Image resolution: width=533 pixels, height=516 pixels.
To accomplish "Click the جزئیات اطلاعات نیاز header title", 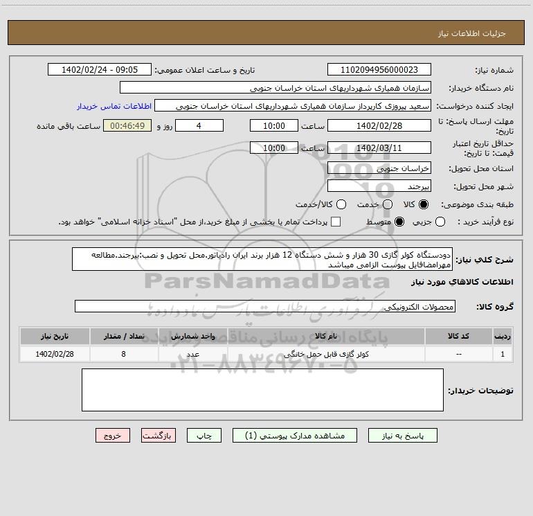I will (471, 33).
